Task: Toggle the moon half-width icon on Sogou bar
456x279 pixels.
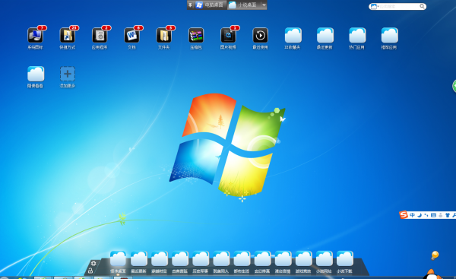Action: (x=420, y=215)
